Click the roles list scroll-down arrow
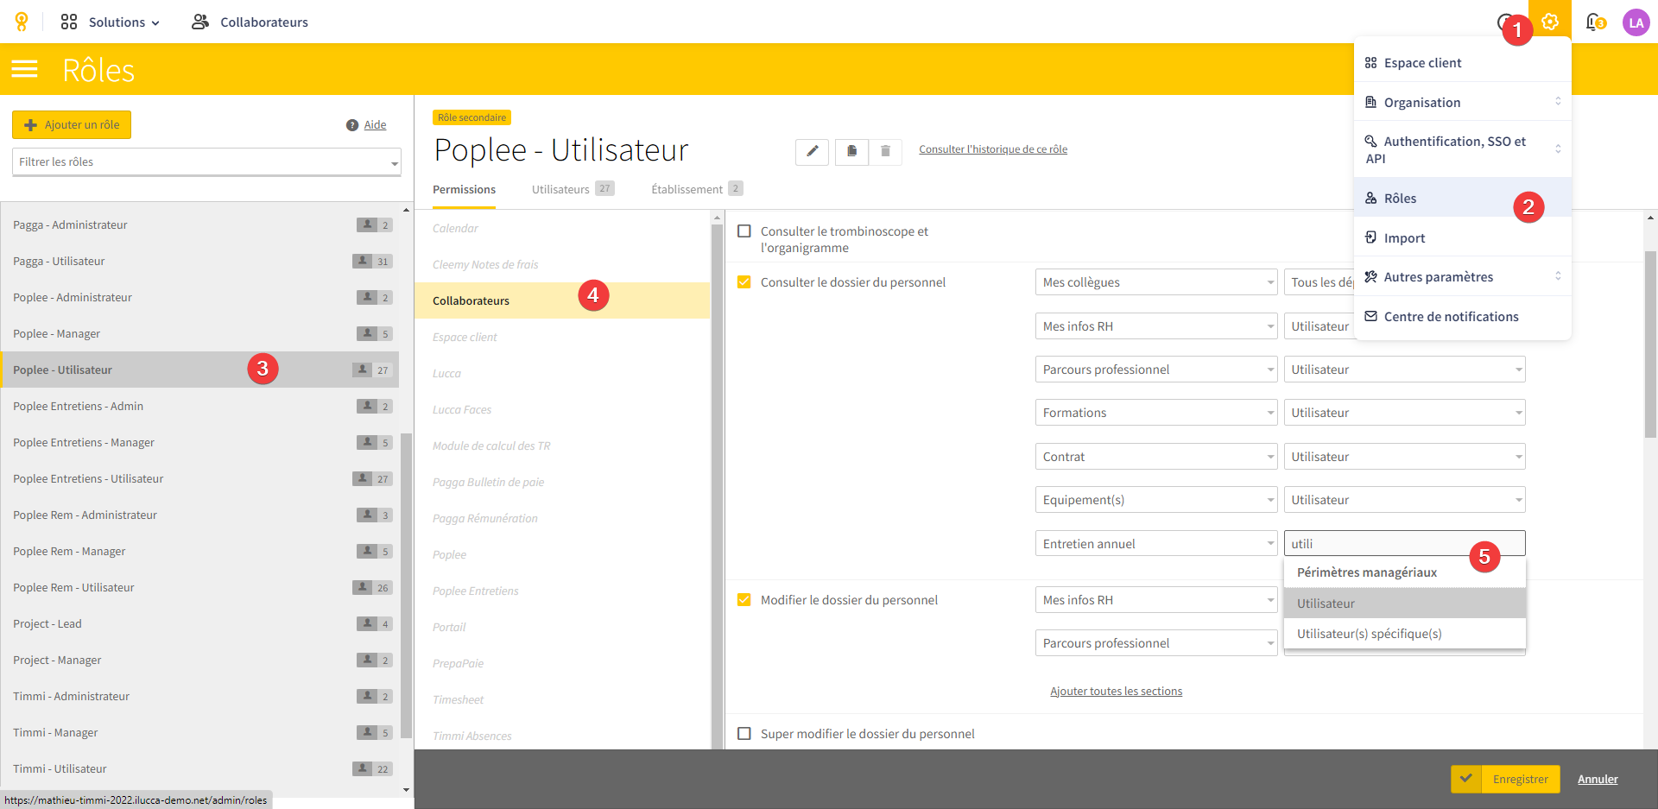The height and width of the screenshot is (809, 1658). pos(406,790)
